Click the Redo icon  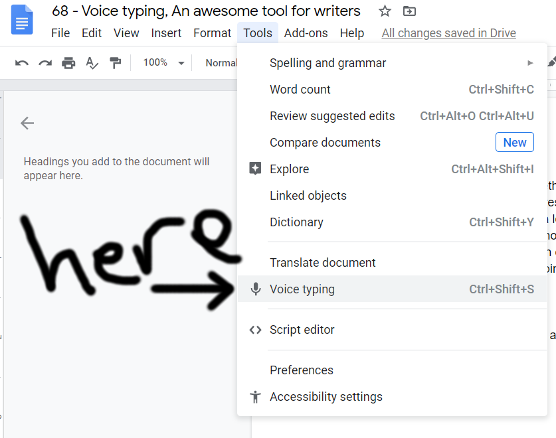pos(45,63)
